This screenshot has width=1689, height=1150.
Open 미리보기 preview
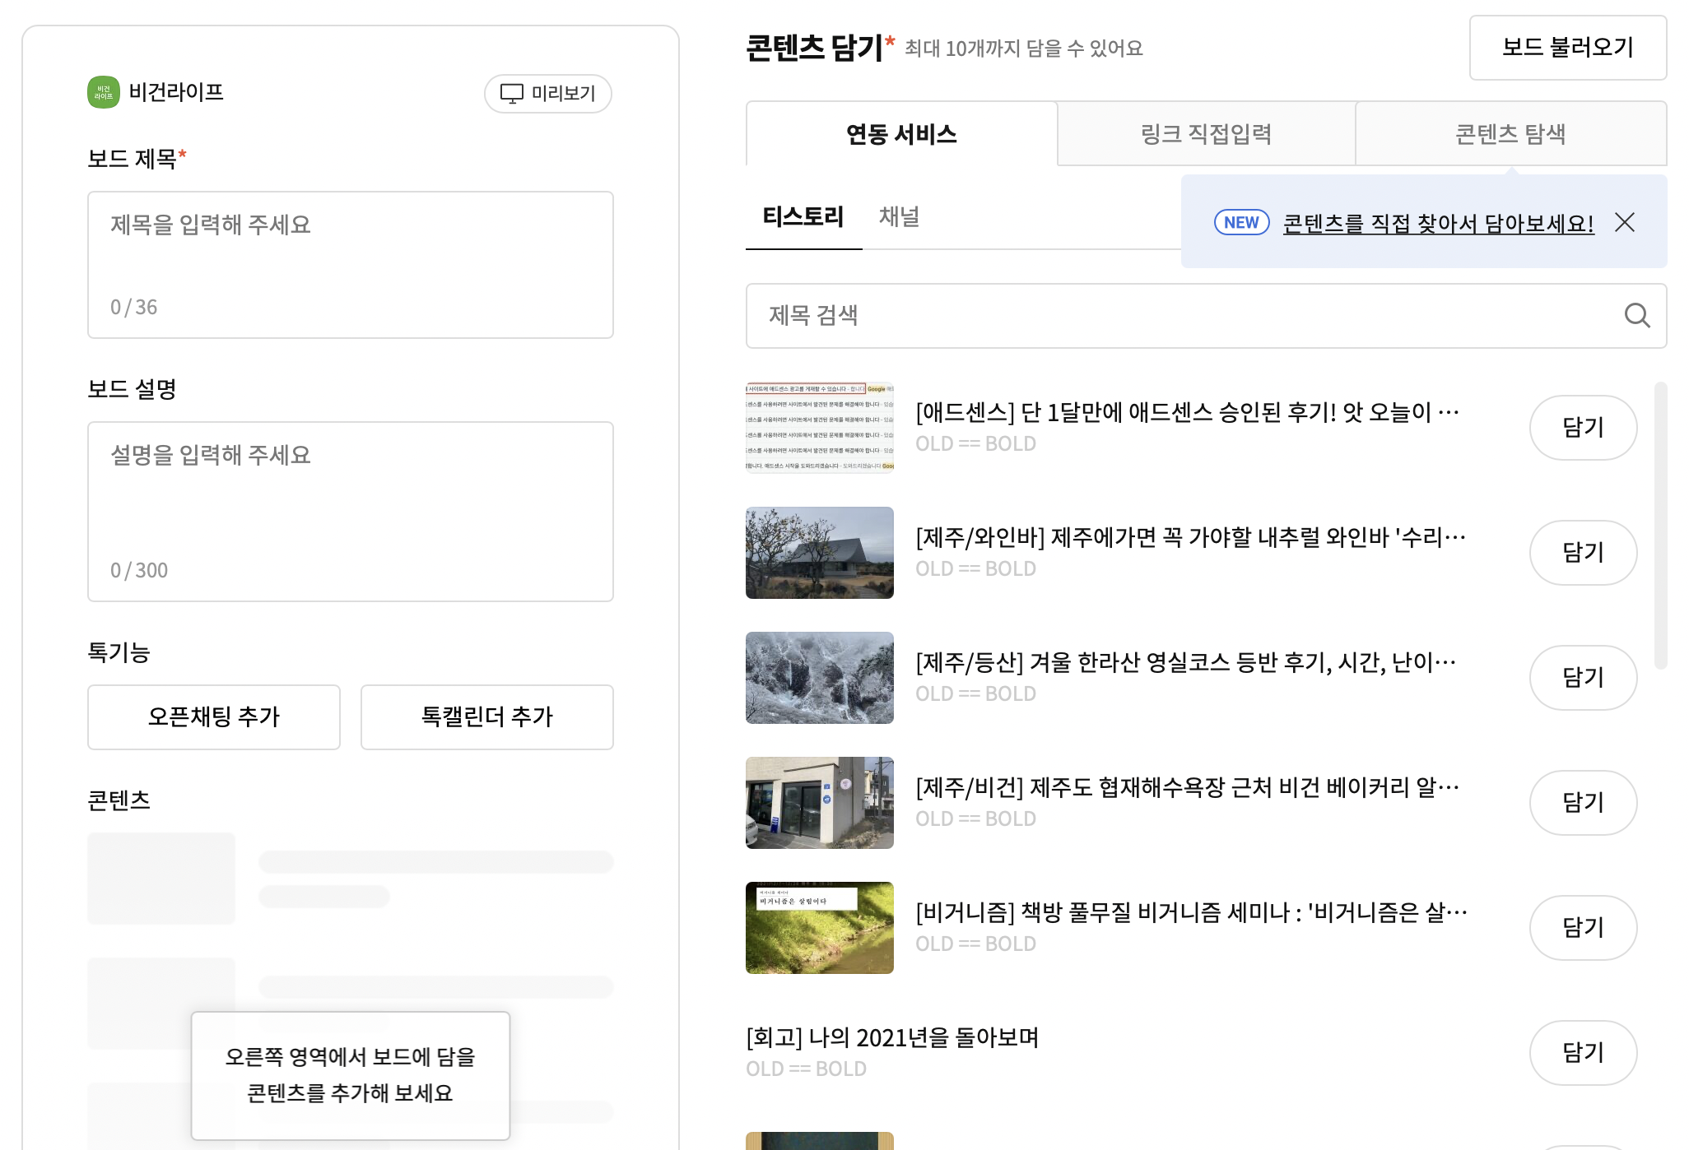pyautogui.click(x=548, y=93)
